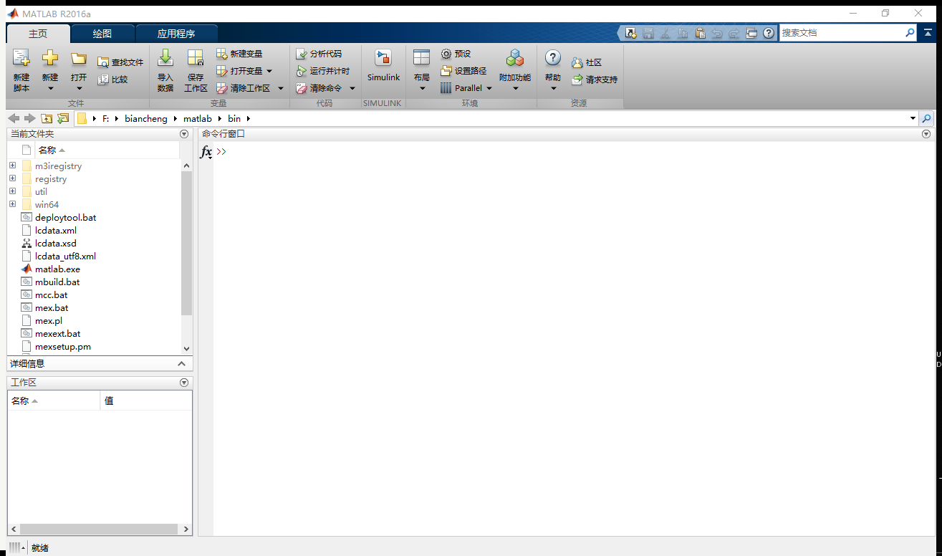Image resolution: width=942 pixels, height=556 pixels.
Task: Click the back navigation arrow
Action: [x=14, y=118]
